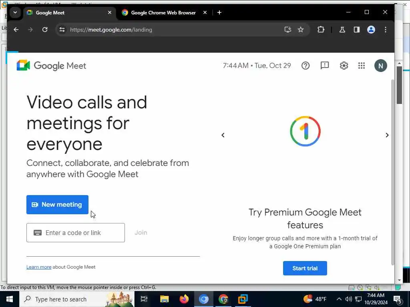
Task: Open the report a problem feedback icon
Action: tap(324, 66)
